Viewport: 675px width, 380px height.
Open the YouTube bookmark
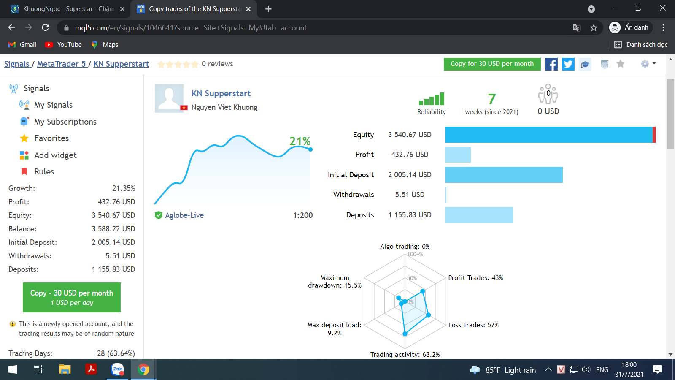[x=64, y=45]
